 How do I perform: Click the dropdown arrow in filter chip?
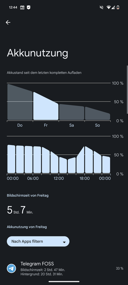(x=64, y=242)
